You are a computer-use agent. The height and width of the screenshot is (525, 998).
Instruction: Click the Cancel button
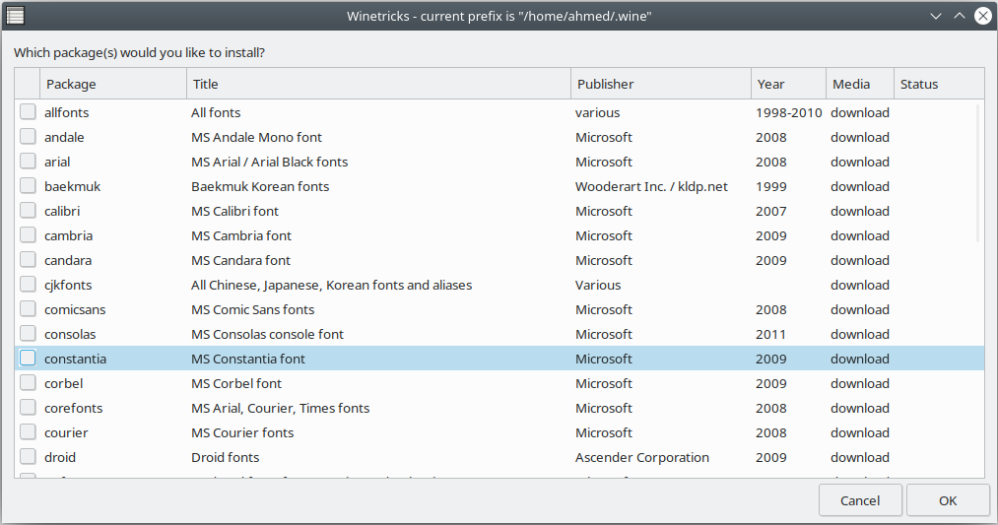pos(860,500)
